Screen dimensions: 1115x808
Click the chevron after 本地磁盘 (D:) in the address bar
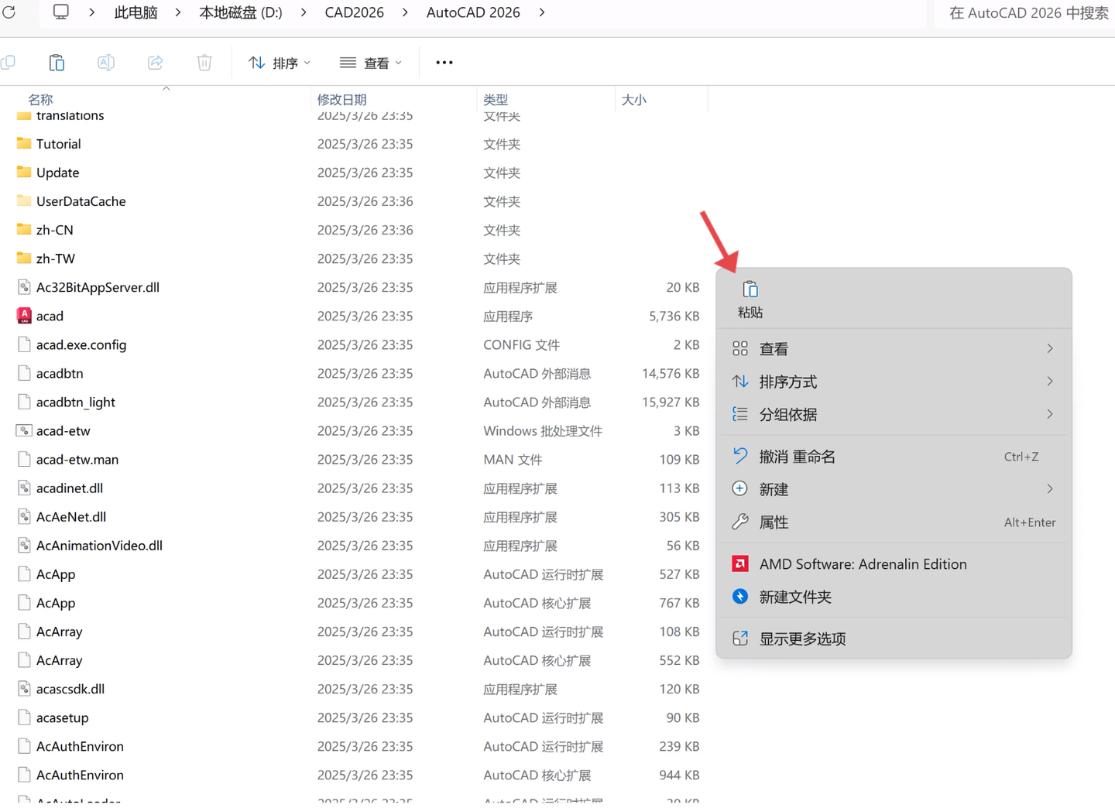[303, 12]
